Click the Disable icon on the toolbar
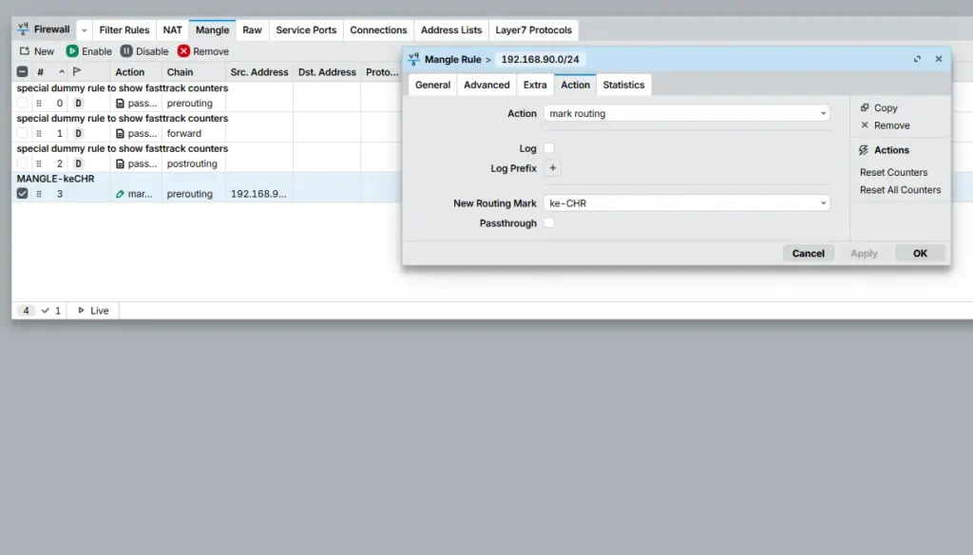Screen dimensions: 973x555 (x=124, y=50)
